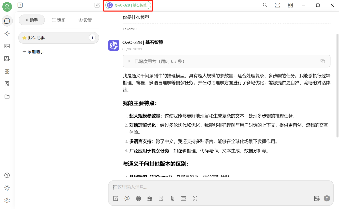The height and width of the screenshot is (209, 339).
Task: Clear the context with the divider icon
Action: [184, 198]
